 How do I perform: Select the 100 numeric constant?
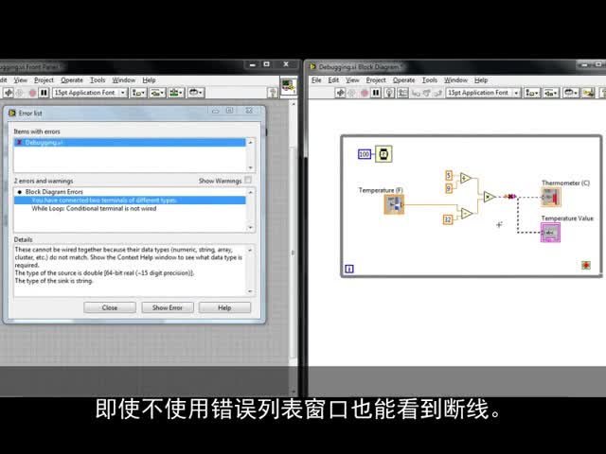365,154
